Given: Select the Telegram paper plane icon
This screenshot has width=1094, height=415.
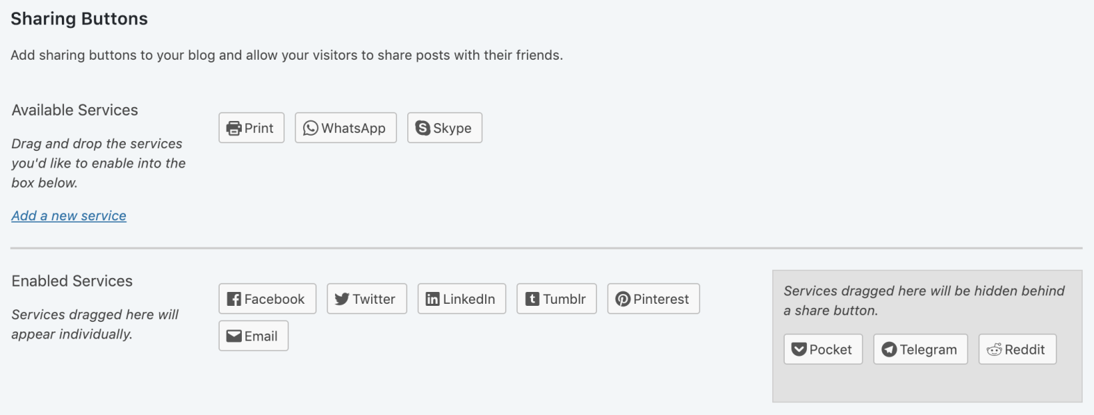Looking at the screenshot, I should [x=888, y=349].
